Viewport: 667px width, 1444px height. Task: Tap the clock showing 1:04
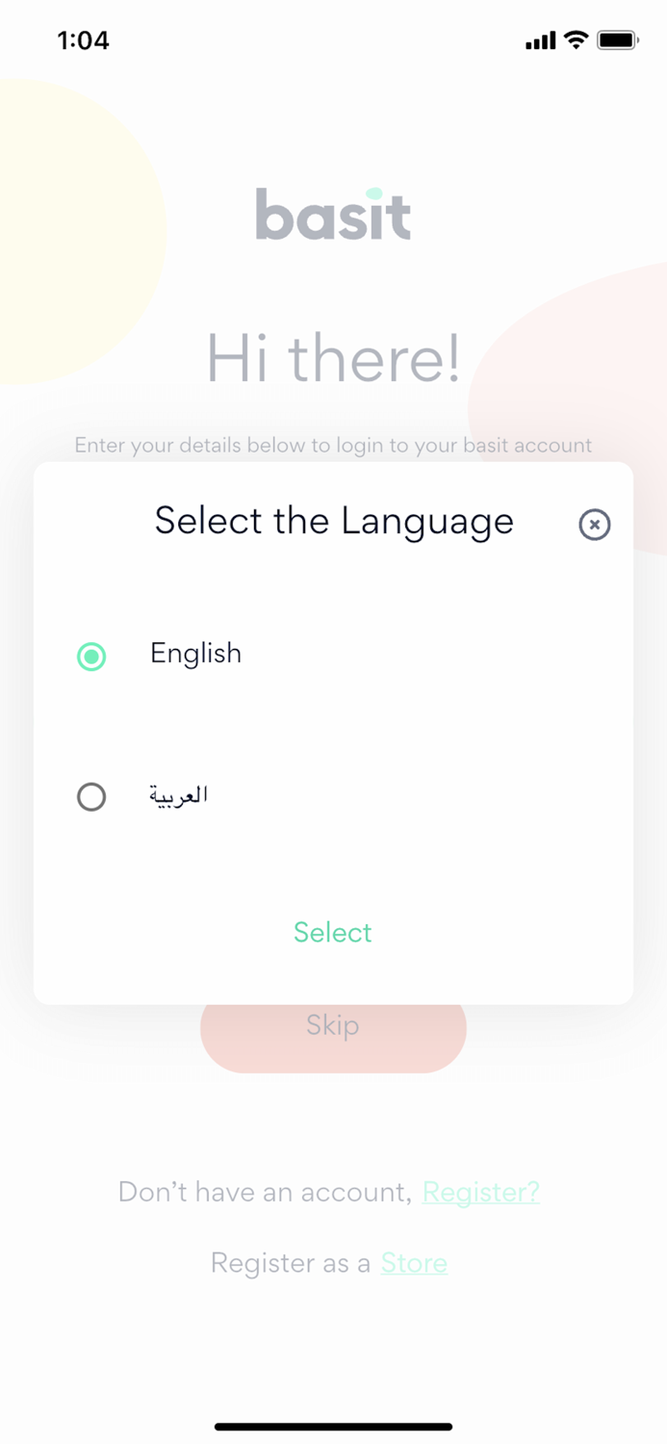(83, 40)
